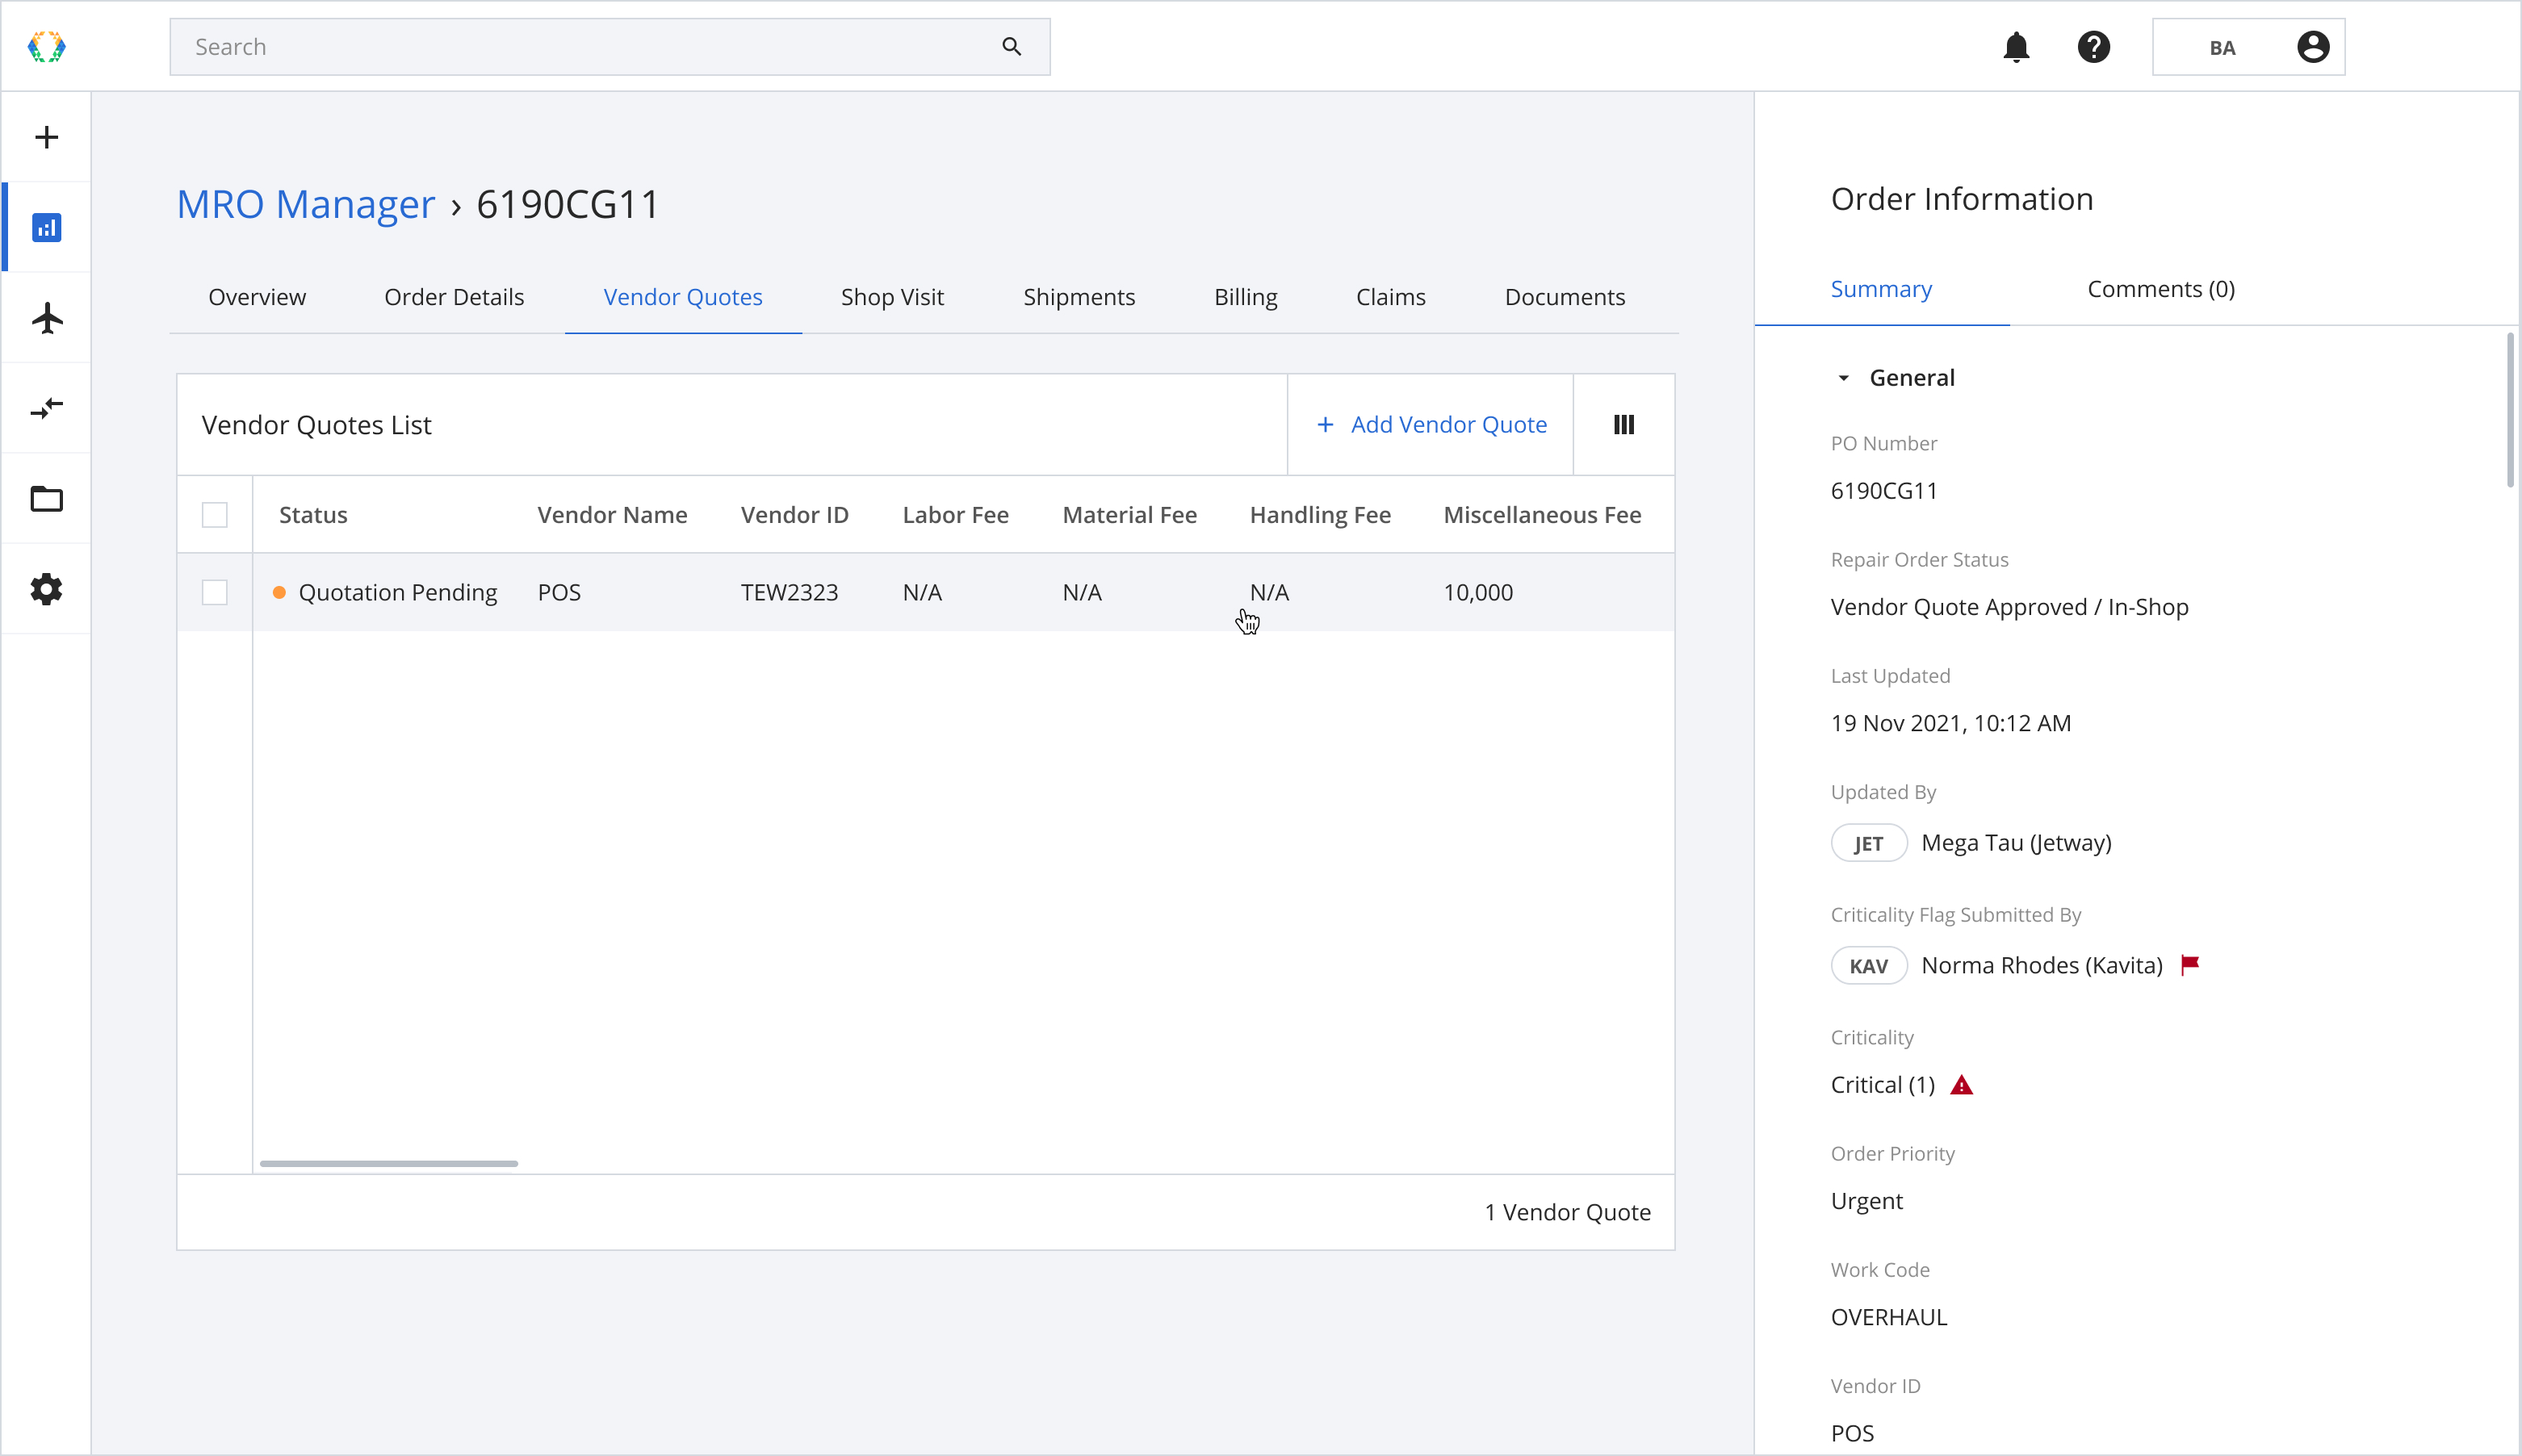Image resolution: width=2522 pixels, height=1456 pixels.
Task: Open the dashboard chart sidebar icon
Action: click(46, 228)
